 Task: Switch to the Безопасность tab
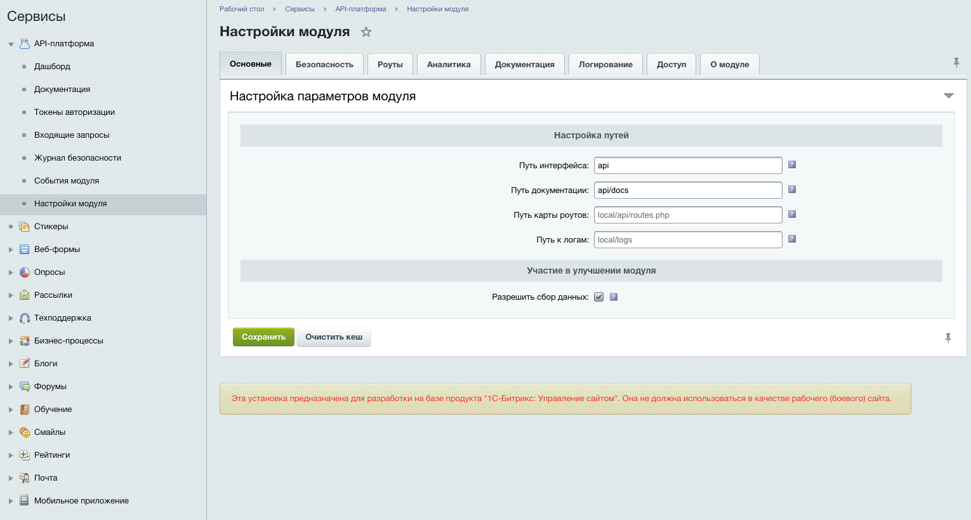(x=324, y=65)
